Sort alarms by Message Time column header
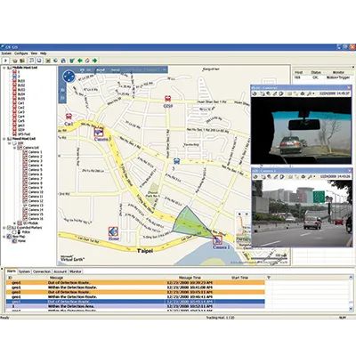The image size is (356, 356). (190, 278)
